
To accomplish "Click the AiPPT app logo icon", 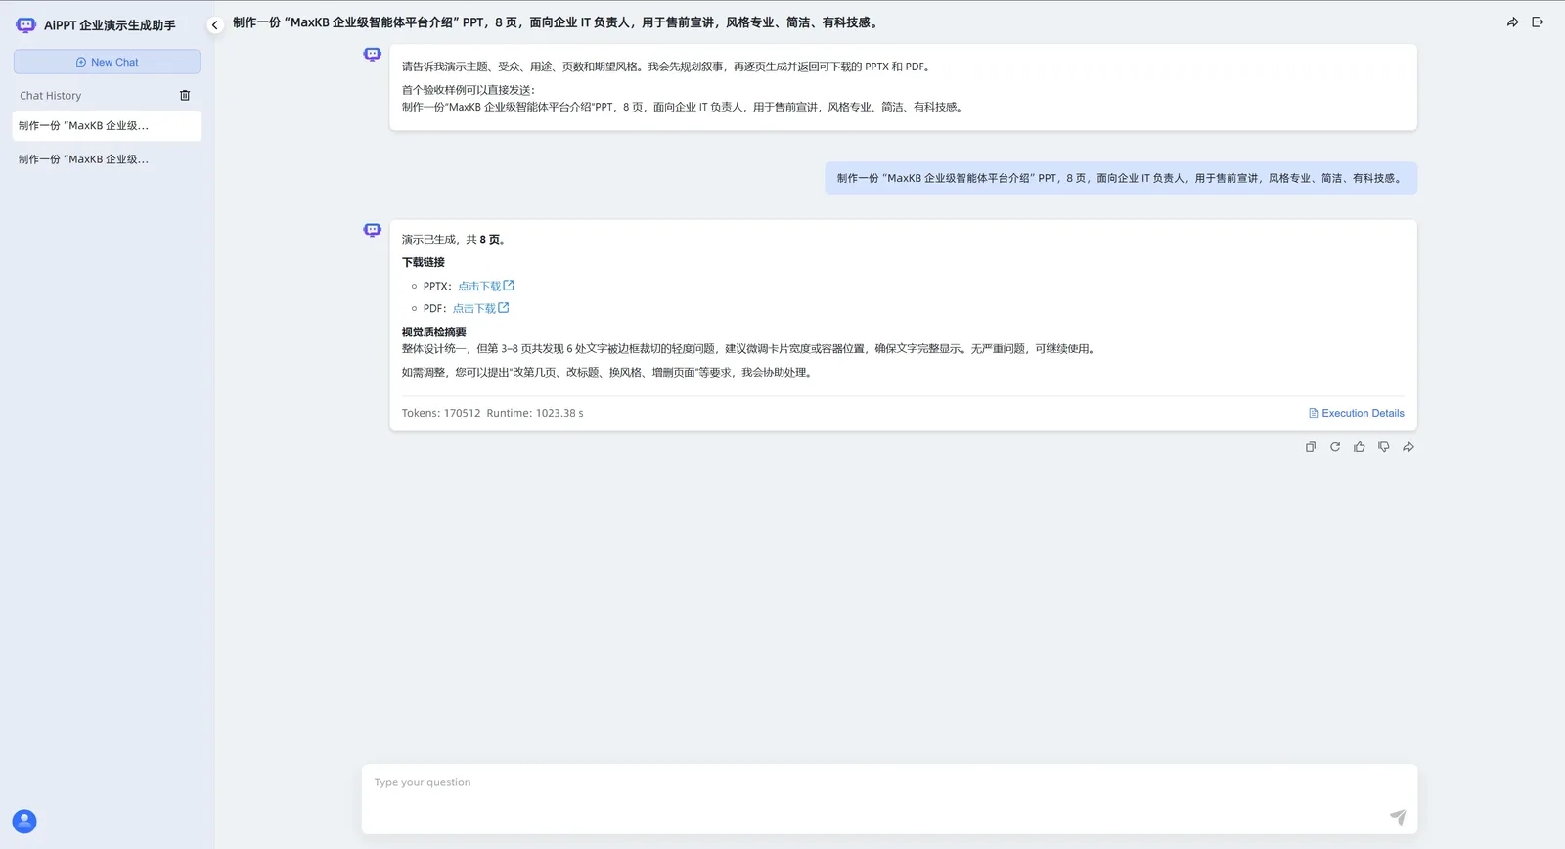I will [26, 25].
